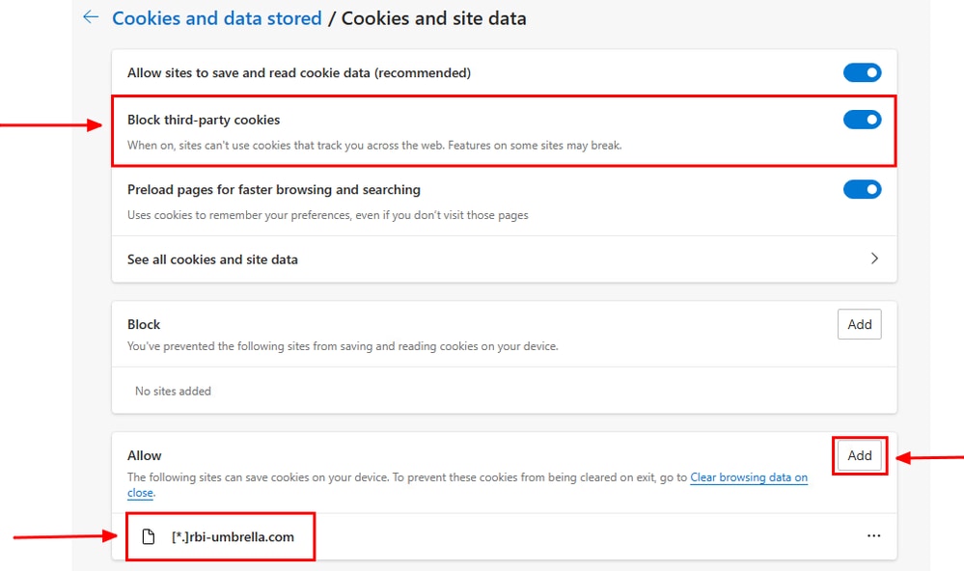Viewport: 964px width, 571px height.
Task: Click the No sites added row
Action: coord(504,391)
